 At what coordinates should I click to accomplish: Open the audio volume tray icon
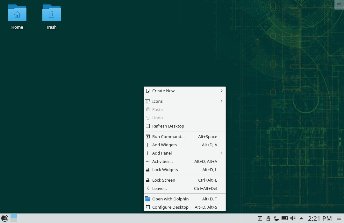(293, 218)
